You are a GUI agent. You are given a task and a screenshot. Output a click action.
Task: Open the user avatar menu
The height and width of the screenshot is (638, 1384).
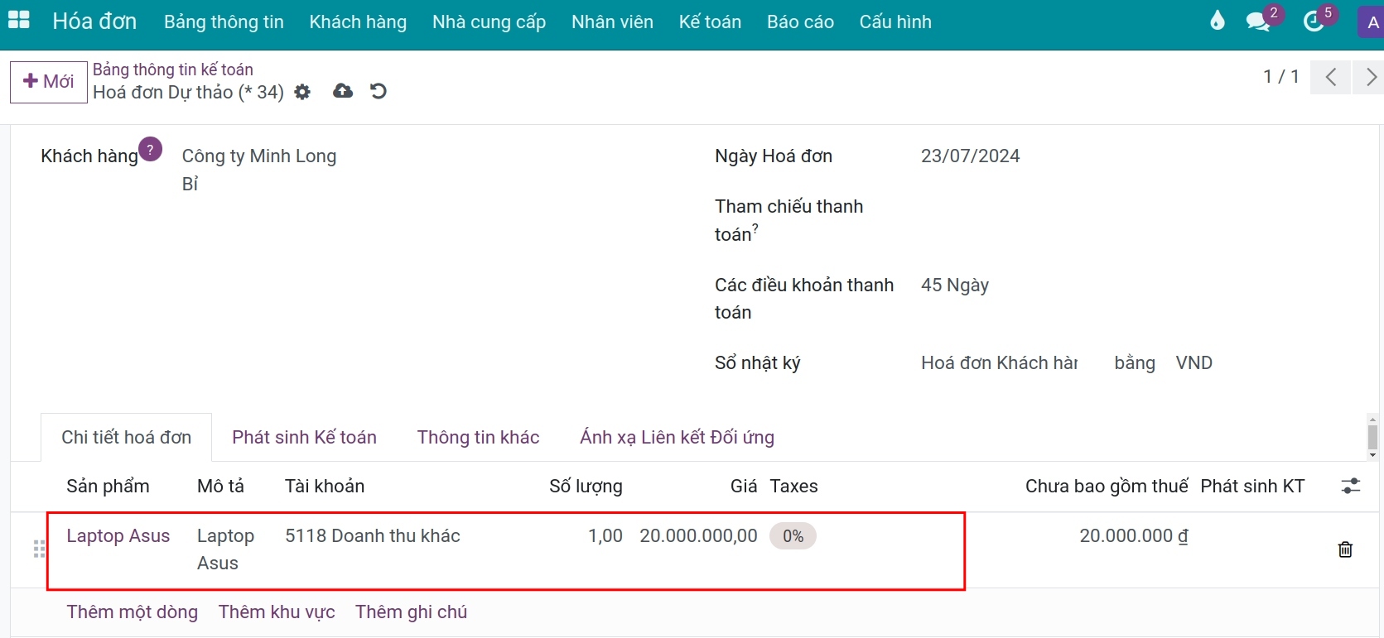pos(1372,22)
